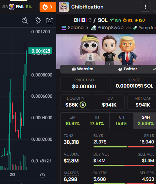The image size is (156, 184).
Task: Open the token Website link
Action: (x=83, y=69)
